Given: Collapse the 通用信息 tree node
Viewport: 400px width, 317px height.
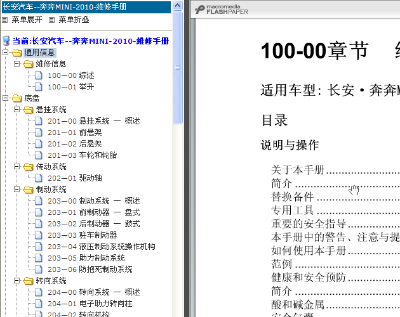Looking at the screenshot, I should click(x=5, y=53).
